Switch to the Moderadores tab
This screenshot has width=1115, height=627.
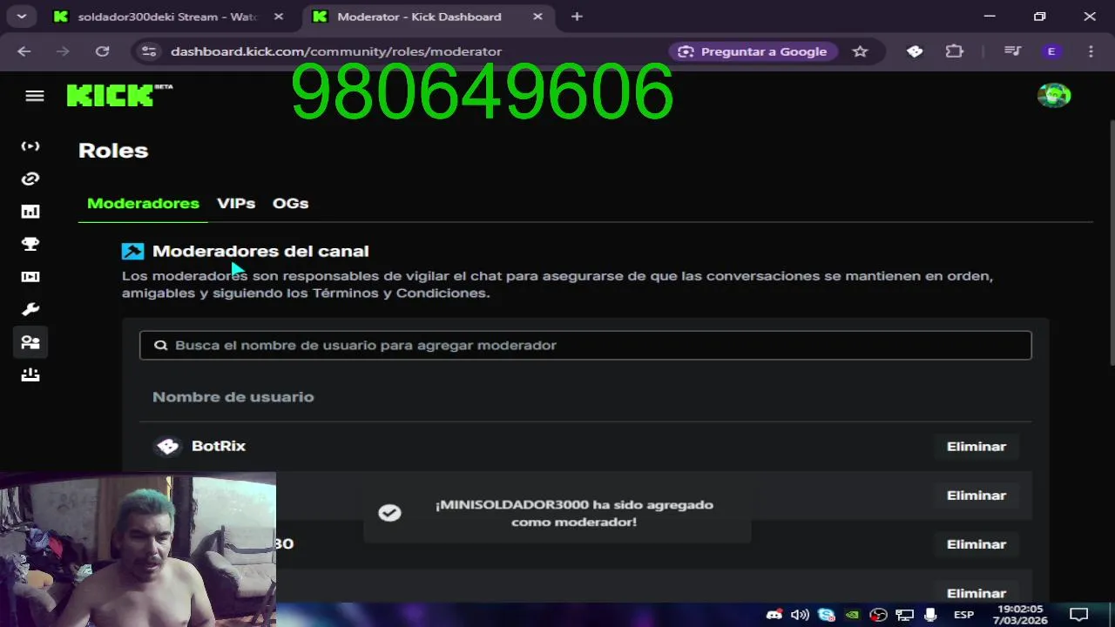(x=143, y=203)
